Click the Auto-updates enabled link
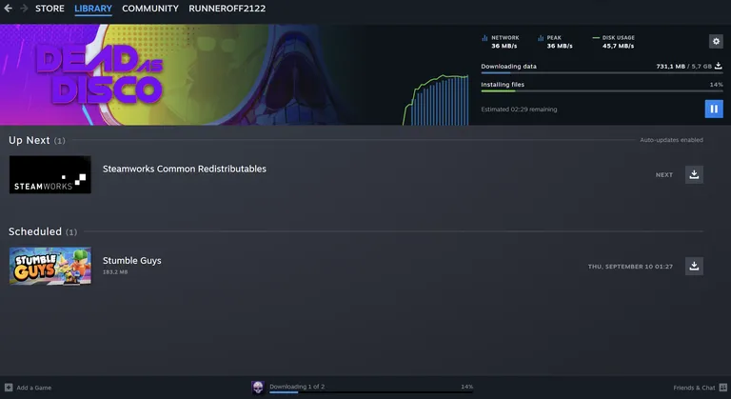Screen dimensions: 731x399 (x=671, y=140)
